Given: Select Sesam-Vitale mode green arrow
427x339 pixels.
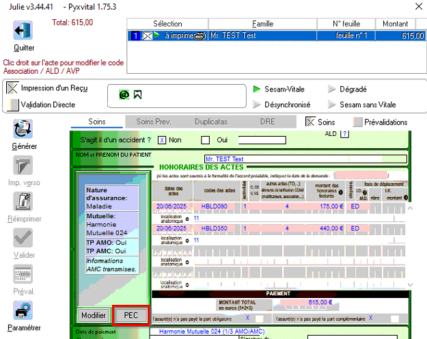Looking at the screenshot, I should click(256, 89).
